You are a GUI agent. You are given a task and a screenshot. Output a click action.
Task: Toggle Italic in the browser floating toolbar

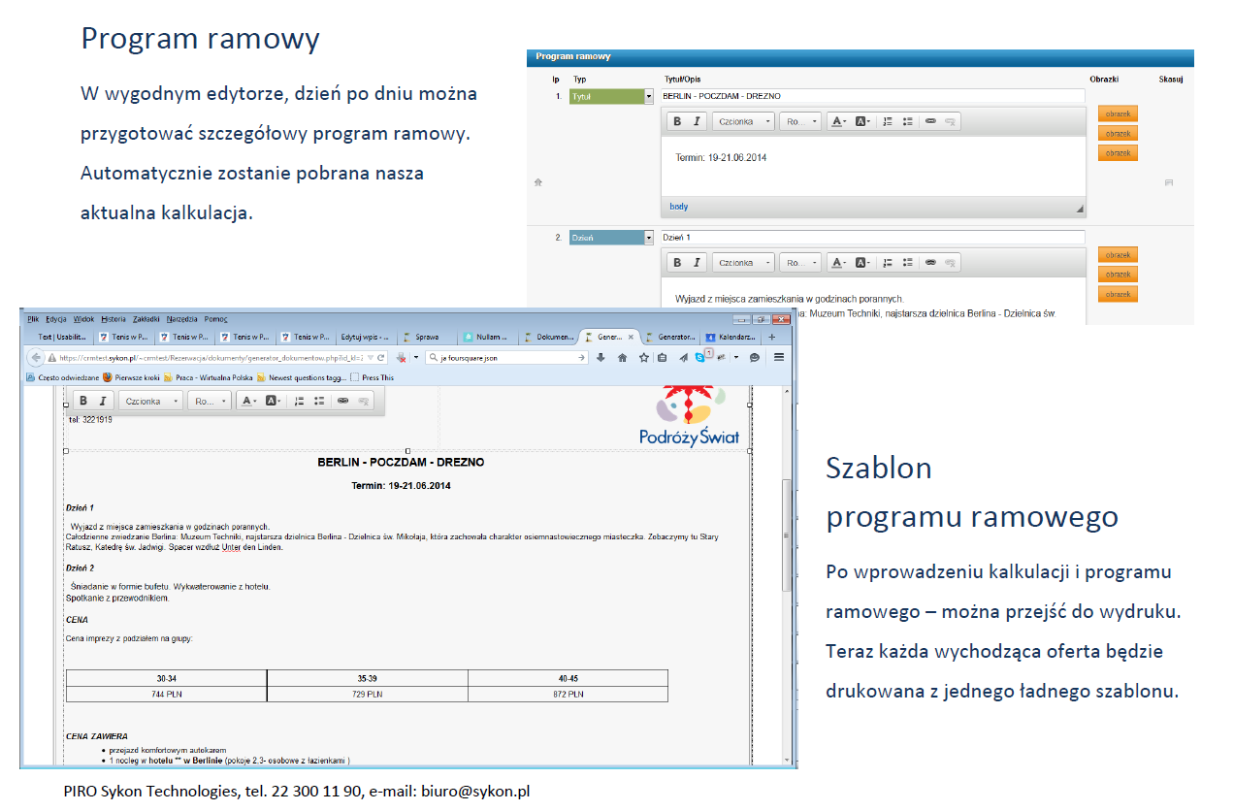[x=102, y=401]
